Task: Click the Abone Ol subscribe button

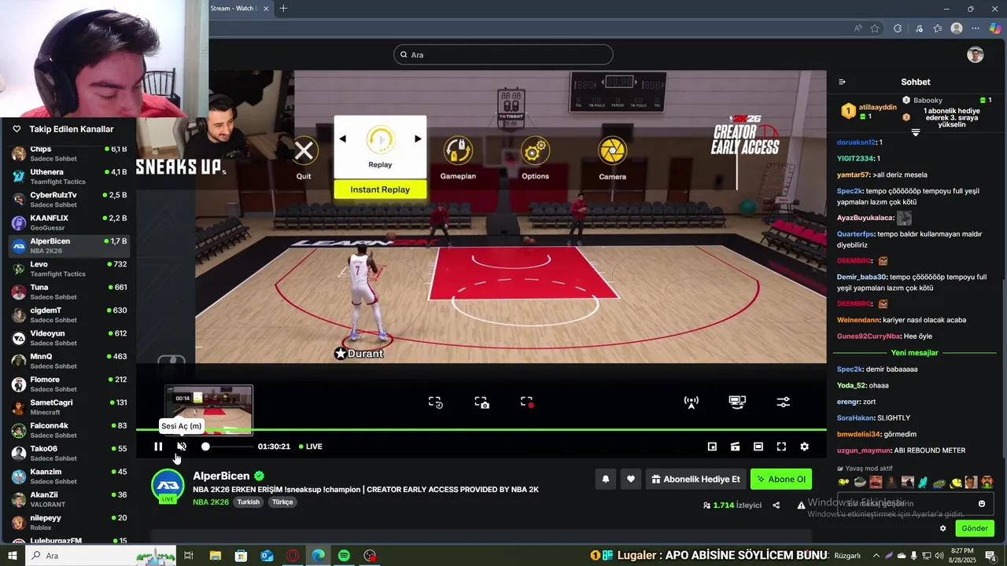Action: [x=781, y=479]
